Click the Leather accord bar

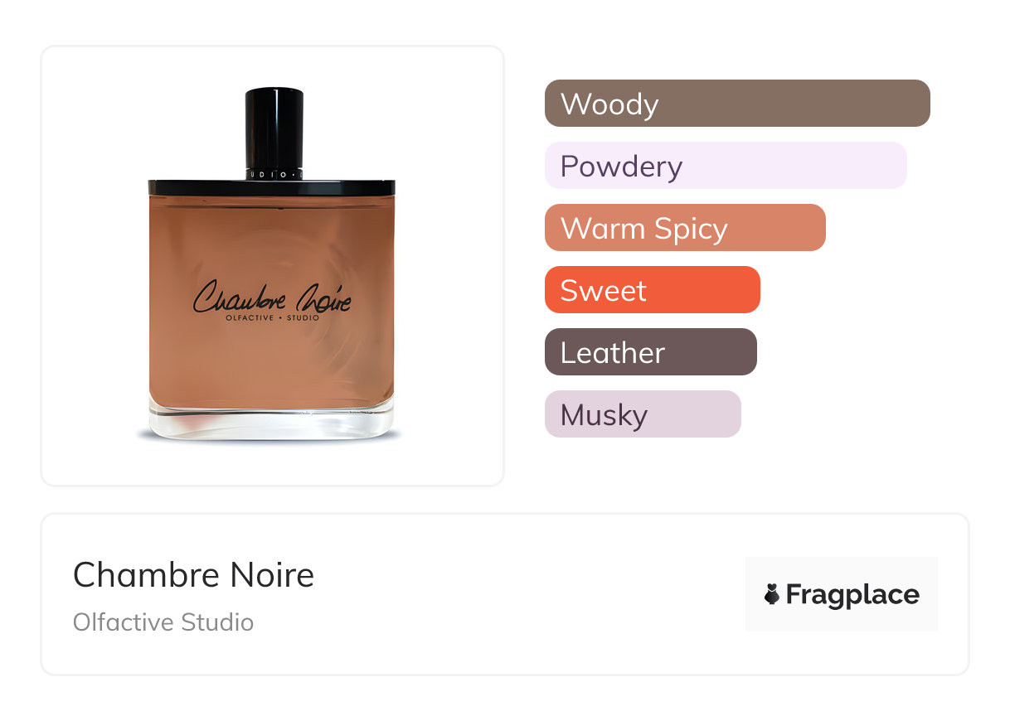pos(651,352)
